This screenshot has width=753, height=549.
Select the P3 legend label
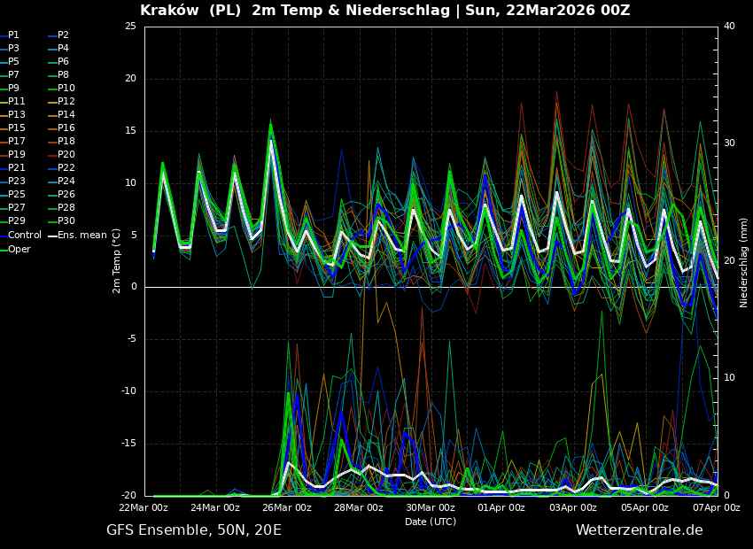coord(10,48)
